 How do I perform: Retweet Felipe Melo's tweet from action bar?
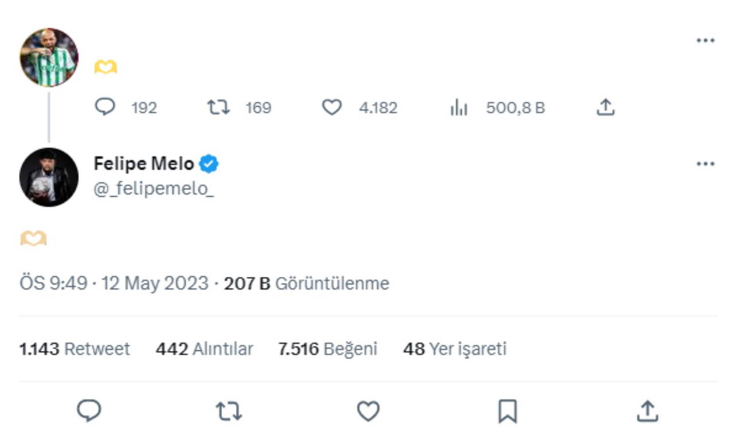click(x=229, y=411)
